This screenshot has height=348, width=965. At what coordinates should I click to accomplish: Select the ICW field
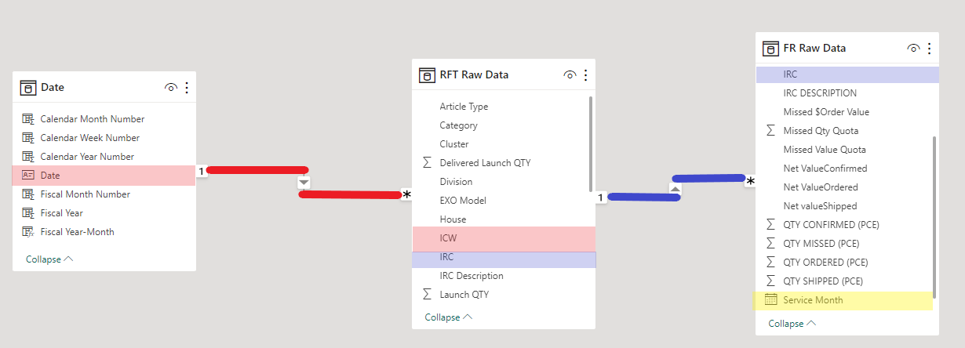pyautogui.click(x=504, y=238)
